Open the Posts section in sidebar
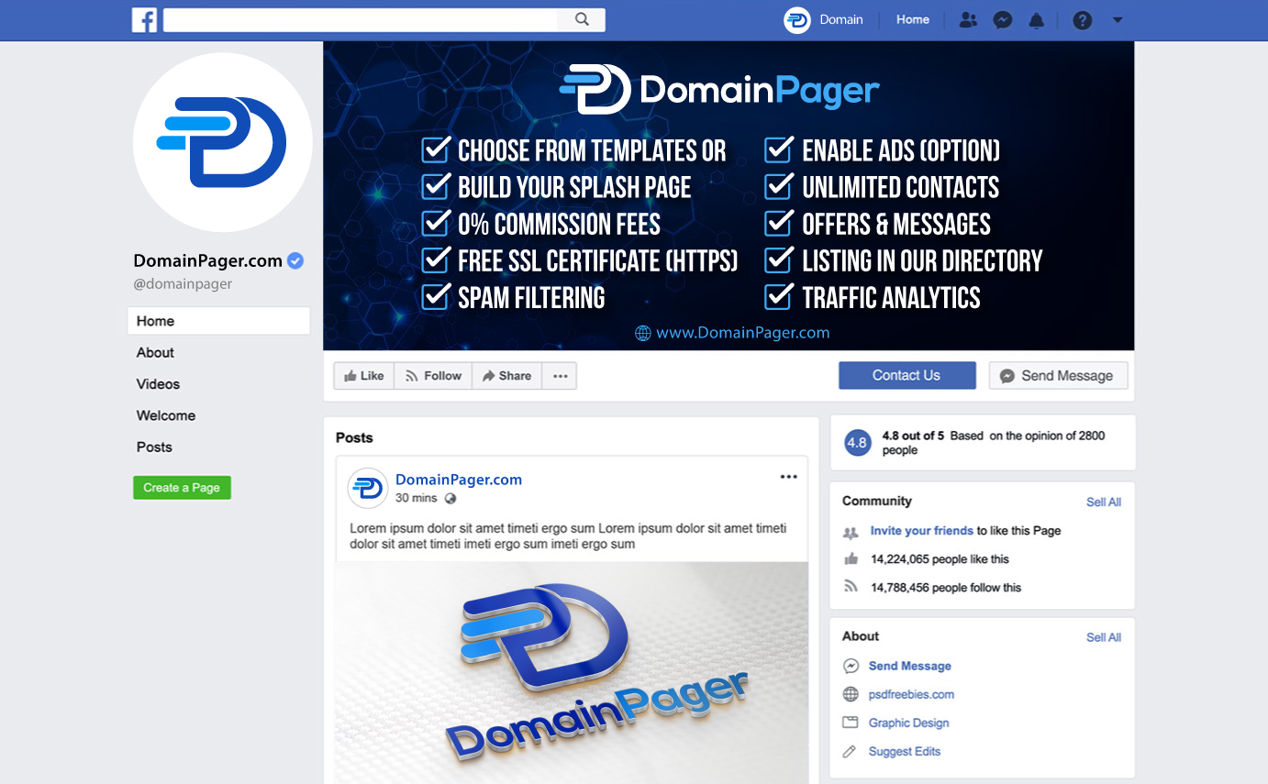 tap(154, 447)
